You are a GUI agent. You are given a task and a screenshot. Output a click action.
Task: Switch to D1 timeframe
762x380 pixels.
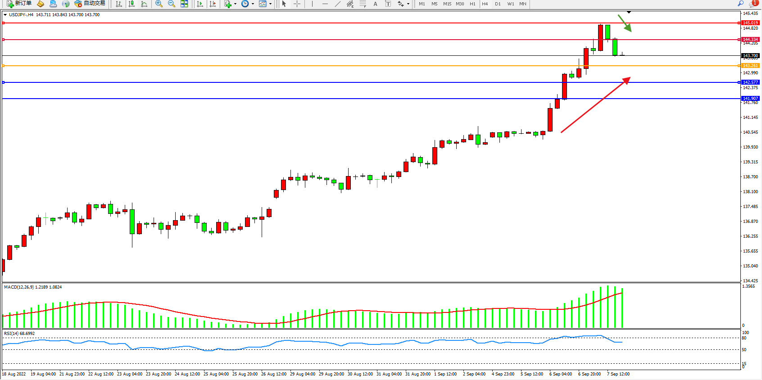coord(498,4)
